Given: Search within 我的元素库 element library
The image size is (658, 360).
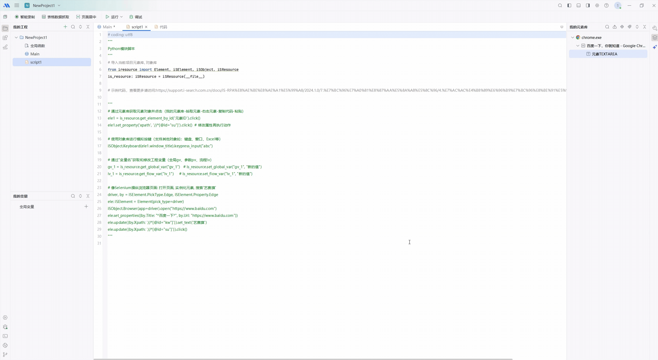Looking at the screenshot, I should (607, 27).
